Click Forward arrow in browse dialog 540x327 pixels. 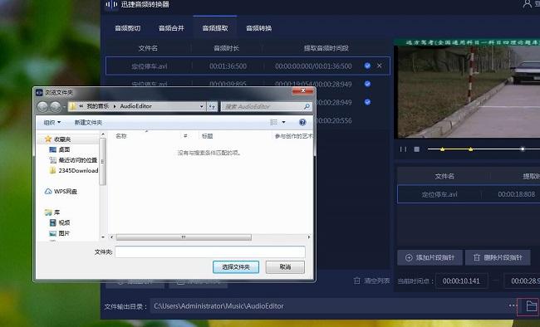point(56,106)
